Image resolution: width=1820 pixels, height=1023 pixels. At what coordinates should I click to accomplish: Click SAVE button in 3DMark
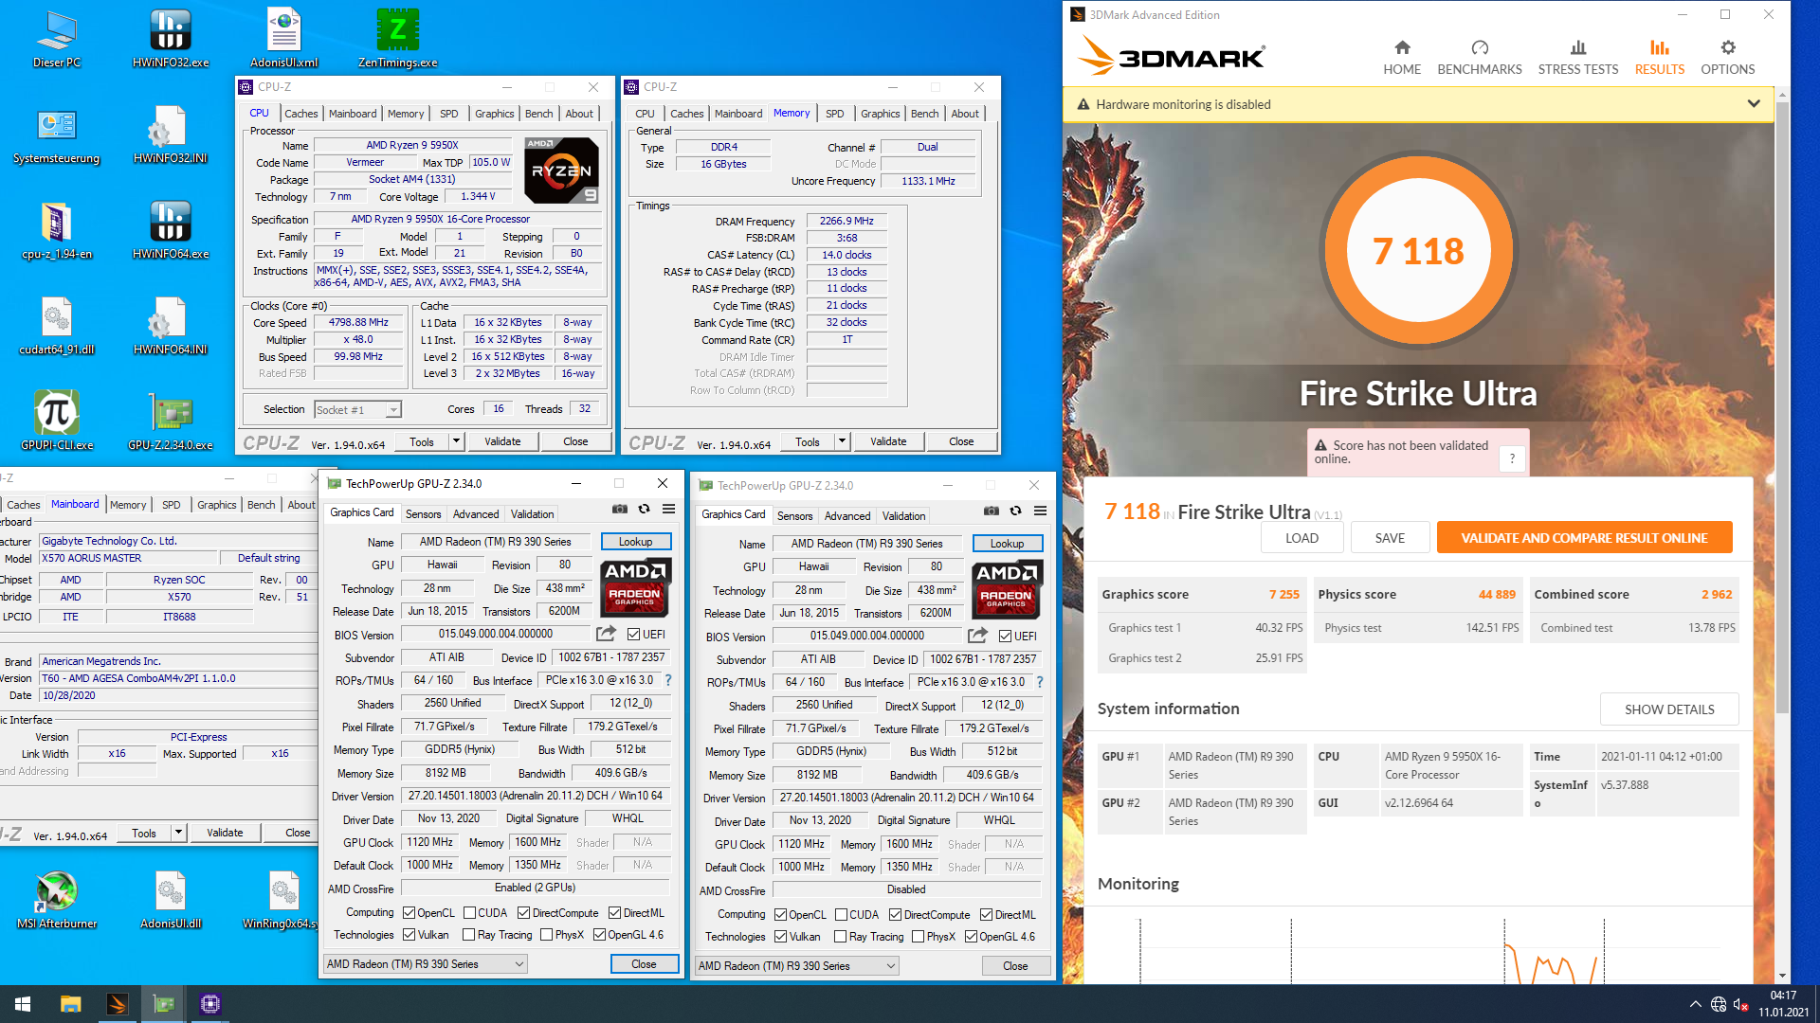pos(1390,538)
